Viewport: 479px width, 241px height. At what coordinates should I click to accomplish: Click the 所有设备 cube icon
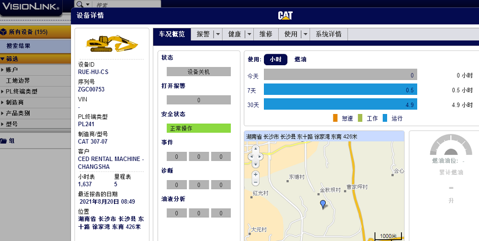[x=4, y=32]
